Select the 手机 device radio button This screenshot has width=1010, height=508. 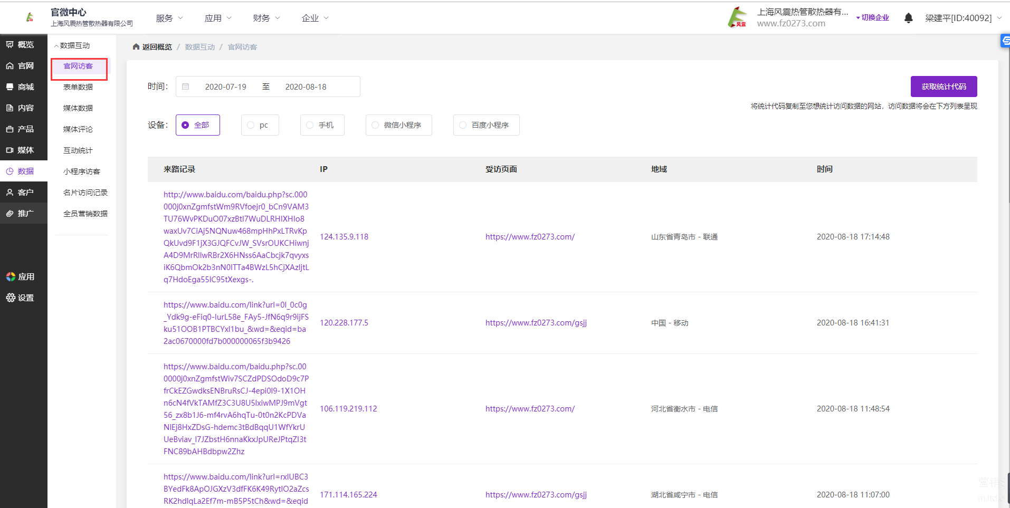click(310, 125)
